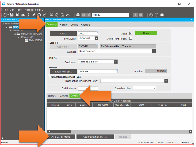Click the RMA number field showing 30007

(88, 33)
